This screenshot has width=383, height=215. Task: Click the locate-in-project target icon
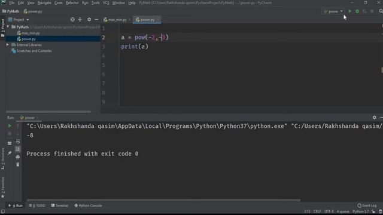pos(72,20)
